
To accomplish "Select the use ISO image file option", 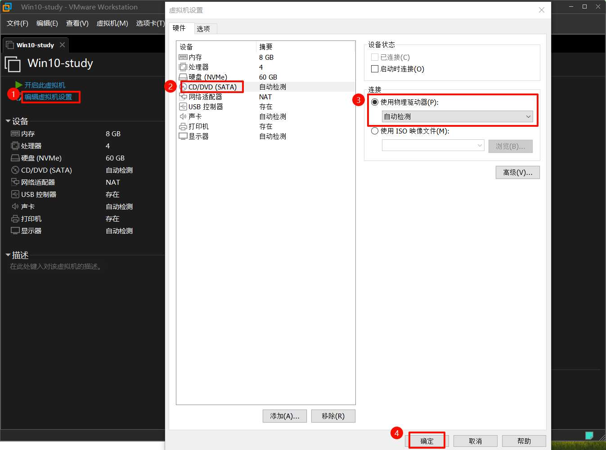I will (375, 131).
